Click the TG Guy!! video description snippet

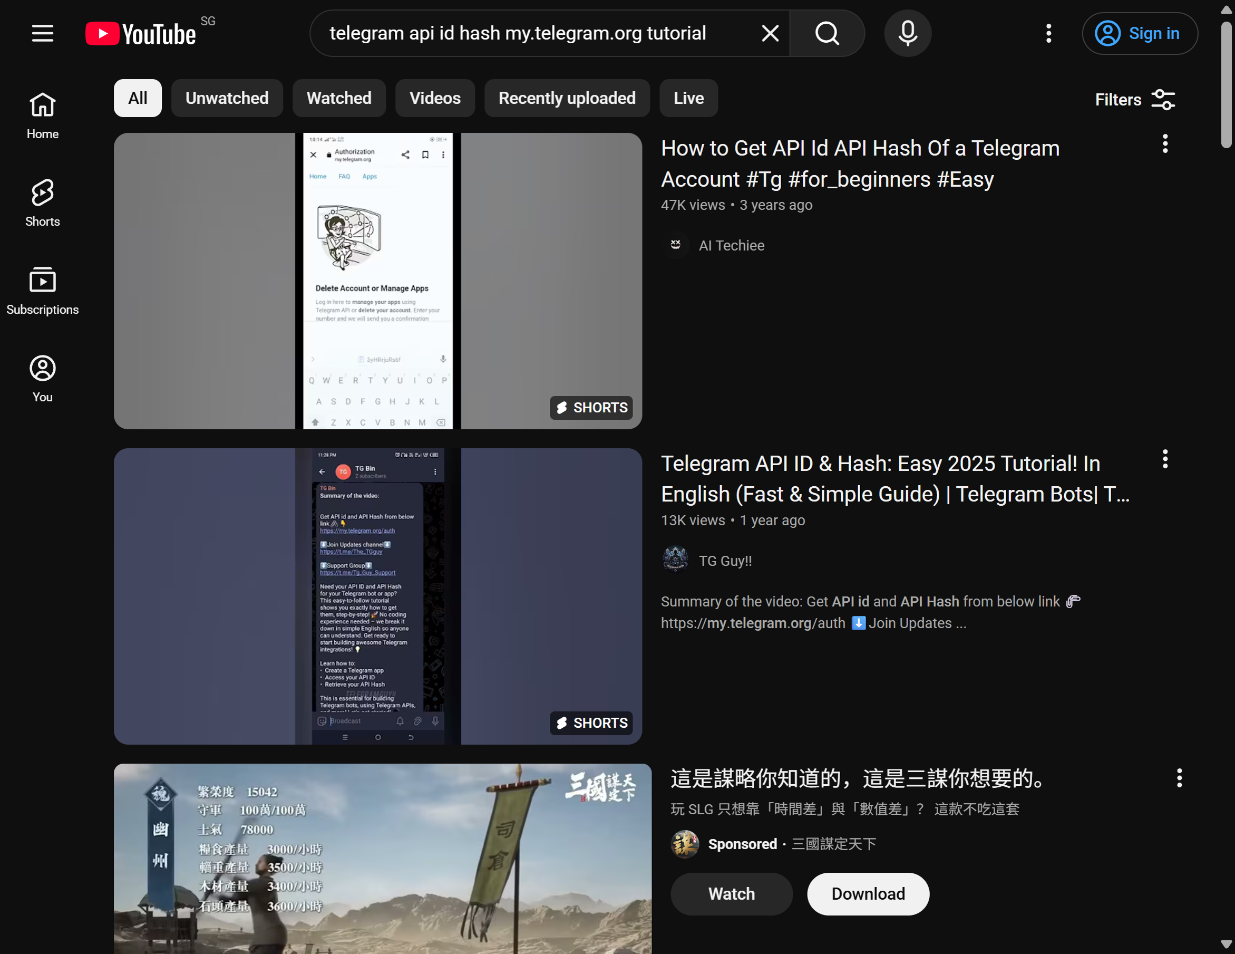pyautogui.click(x=871, y=612)
